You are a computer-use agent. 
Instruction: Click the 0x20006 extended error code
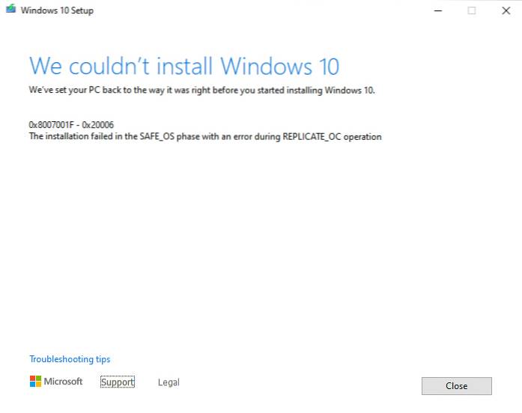click(98, 125)
